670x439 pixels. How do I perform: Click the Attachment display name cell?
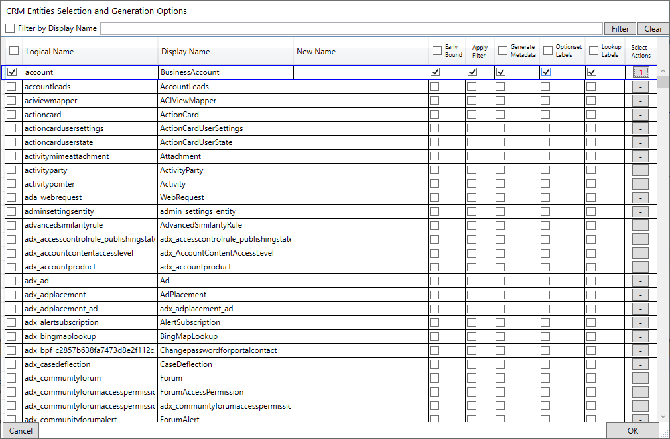225,156
